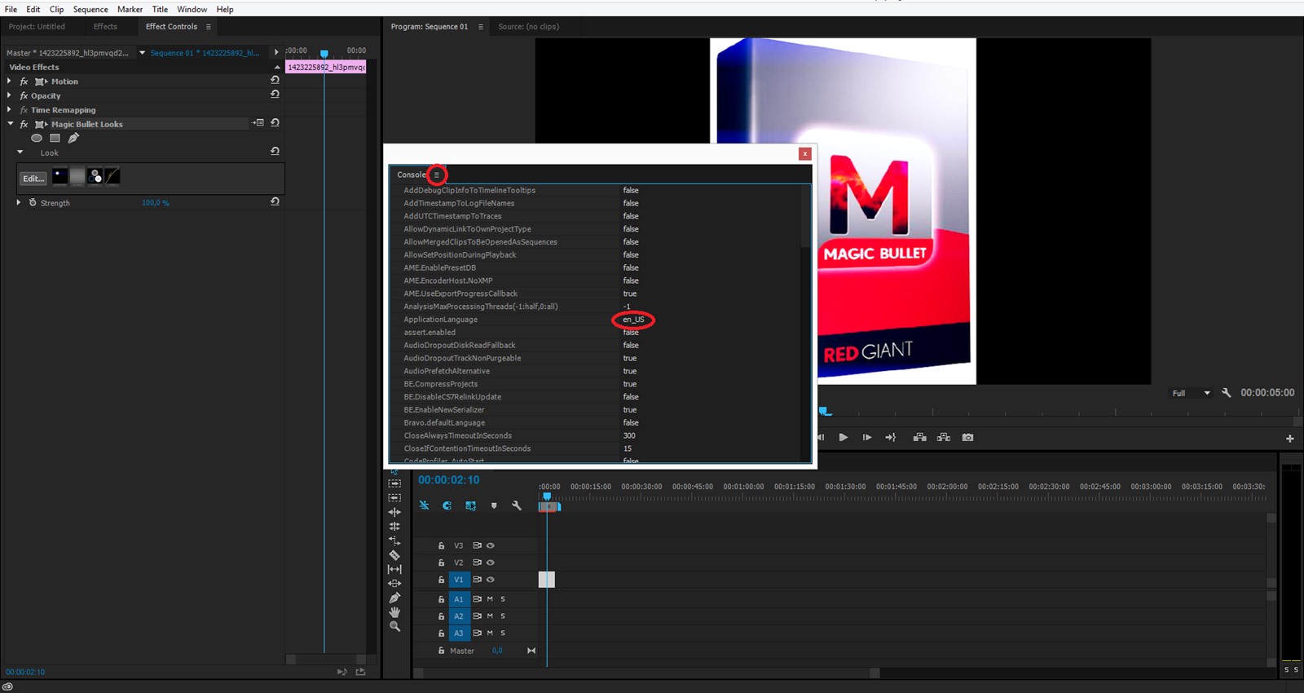Switch to the Effects tab
This screenshot has width=1304, height=693.
pos(105,27)
